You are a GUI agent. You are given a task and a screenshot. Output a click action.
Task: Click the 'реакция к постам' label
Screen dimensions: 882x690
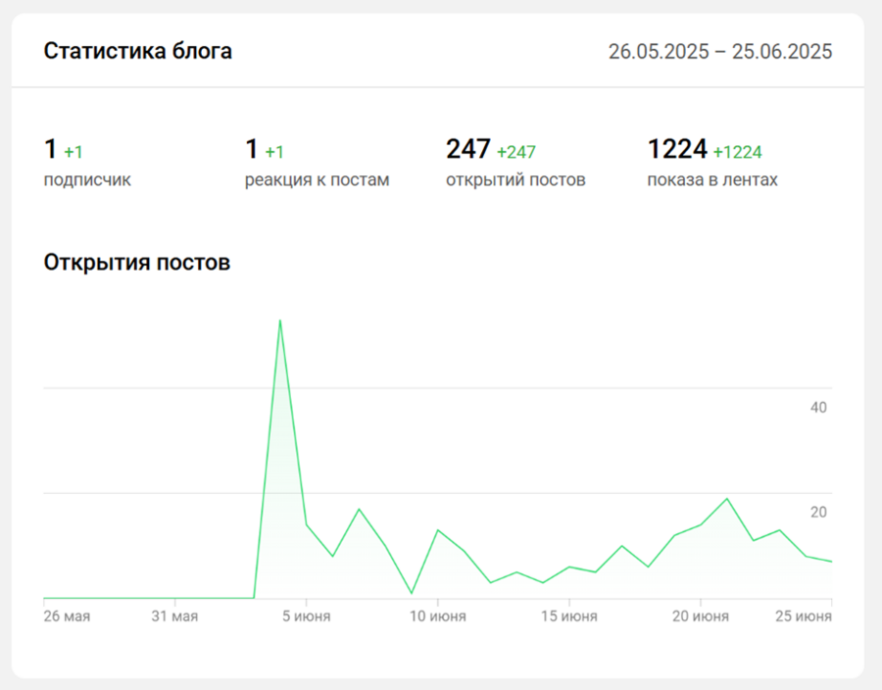point(317,180)
